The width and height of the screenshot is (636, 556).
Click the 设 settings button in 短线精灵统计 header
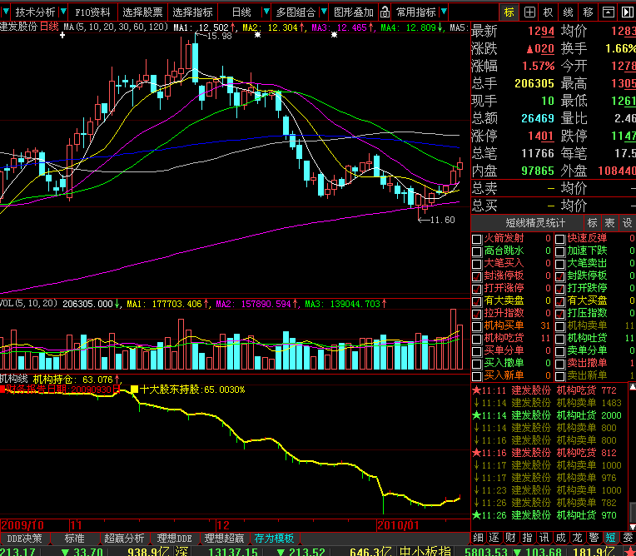coord(627,222)
